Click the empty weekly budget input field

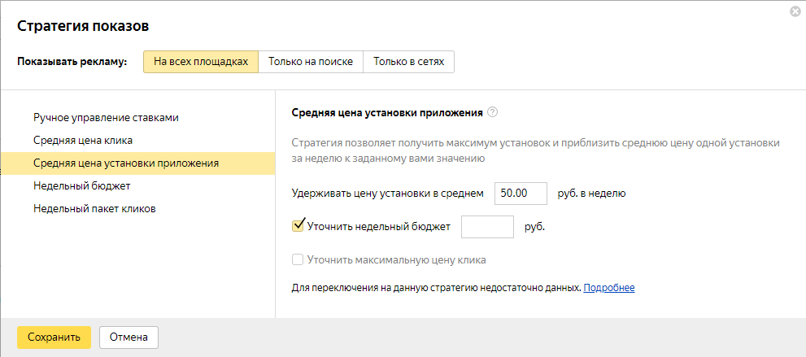coord(487,227)
